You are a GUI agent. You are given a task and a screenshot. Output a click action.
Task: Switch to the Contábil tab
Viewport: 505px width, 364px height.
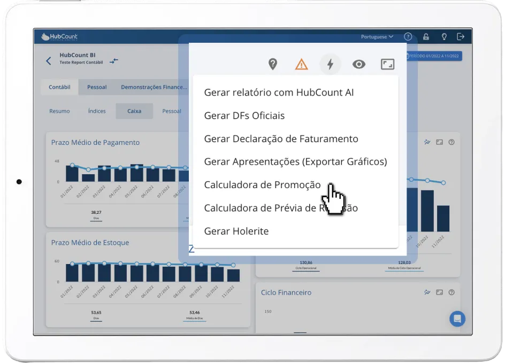[59, 87]
